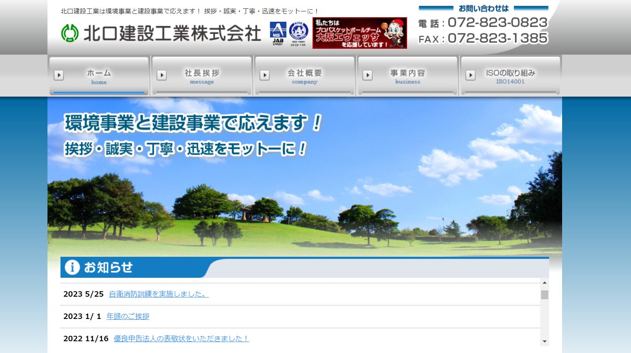Open the 社長挨拶 message menu tab
The image size is (631, 353).
pos(202,76)
